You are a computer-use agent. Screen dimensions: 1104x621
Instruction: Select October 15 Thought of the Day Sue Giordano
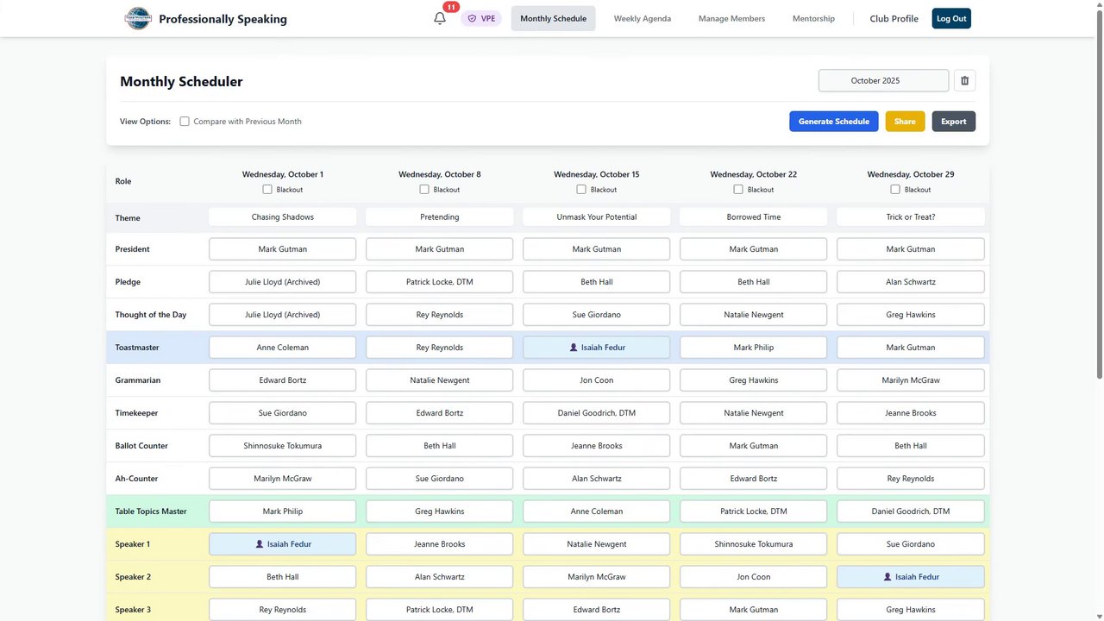coord(597,315)
